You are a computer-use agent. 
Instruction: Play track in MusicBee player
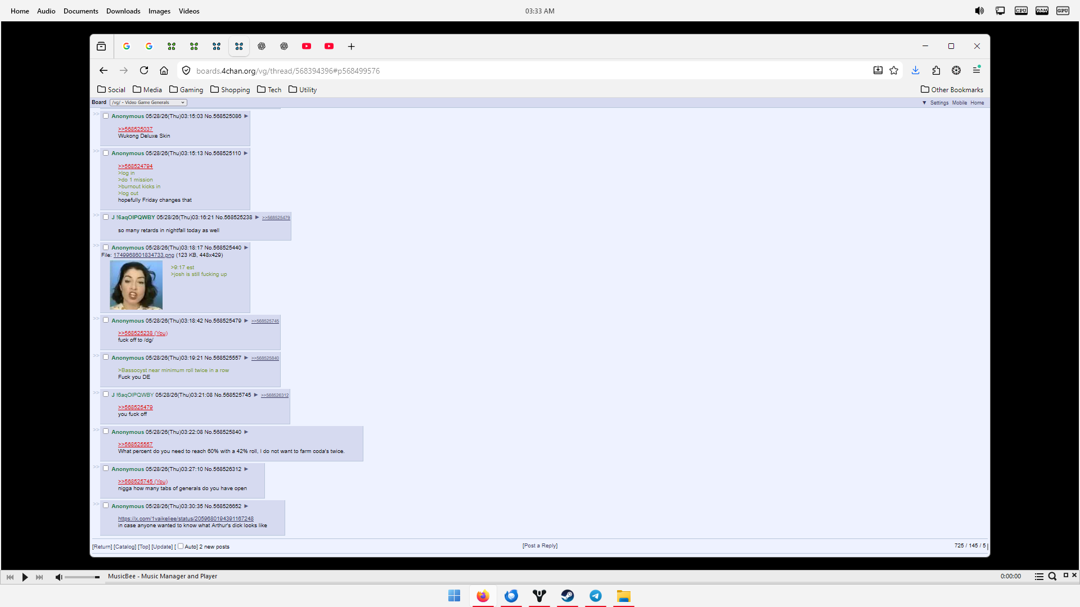[25, 577]
